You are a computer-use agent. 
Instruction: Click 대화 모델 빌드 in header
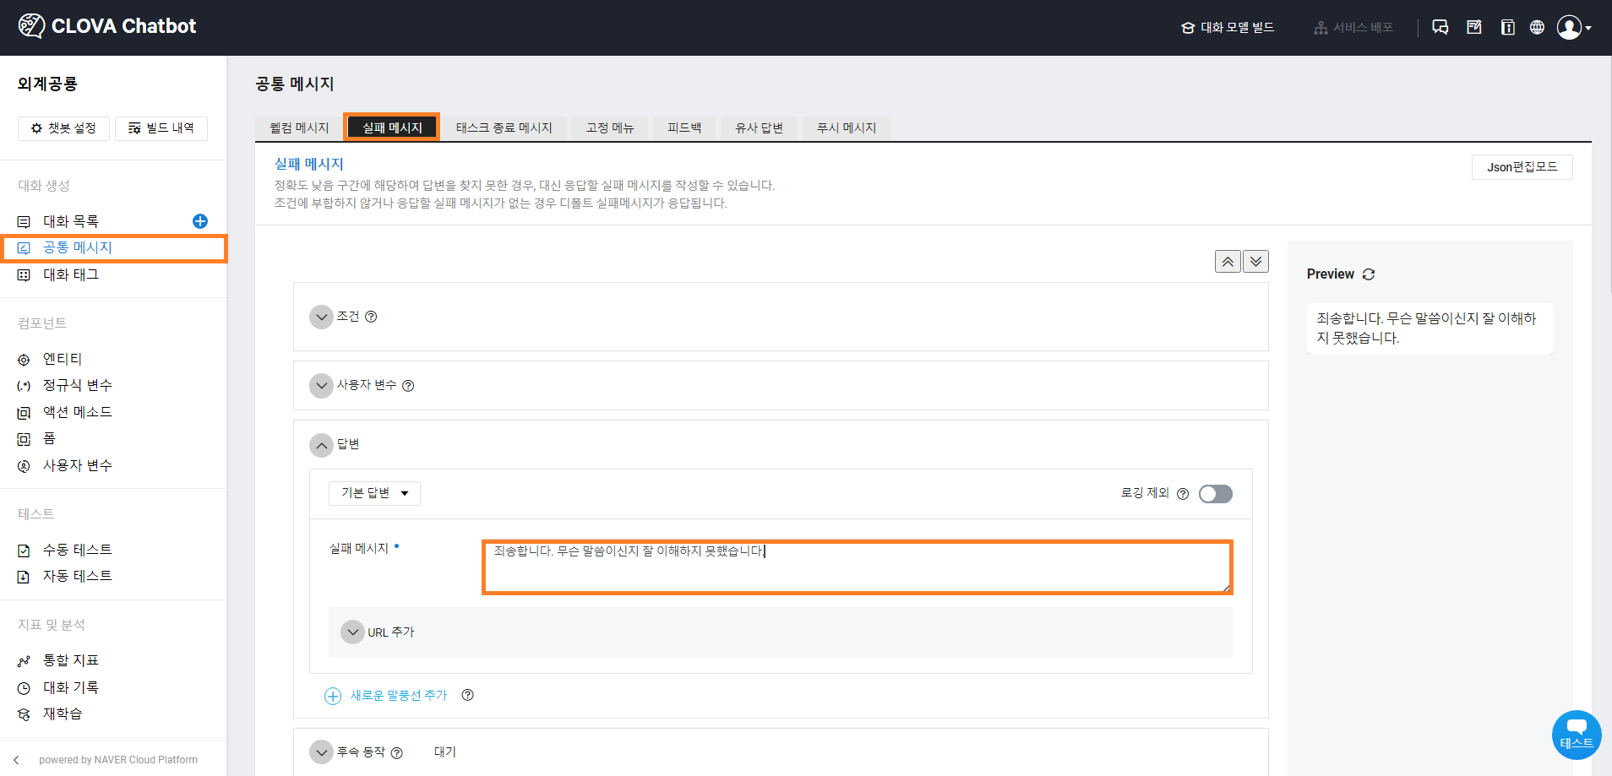[1228, 28]
